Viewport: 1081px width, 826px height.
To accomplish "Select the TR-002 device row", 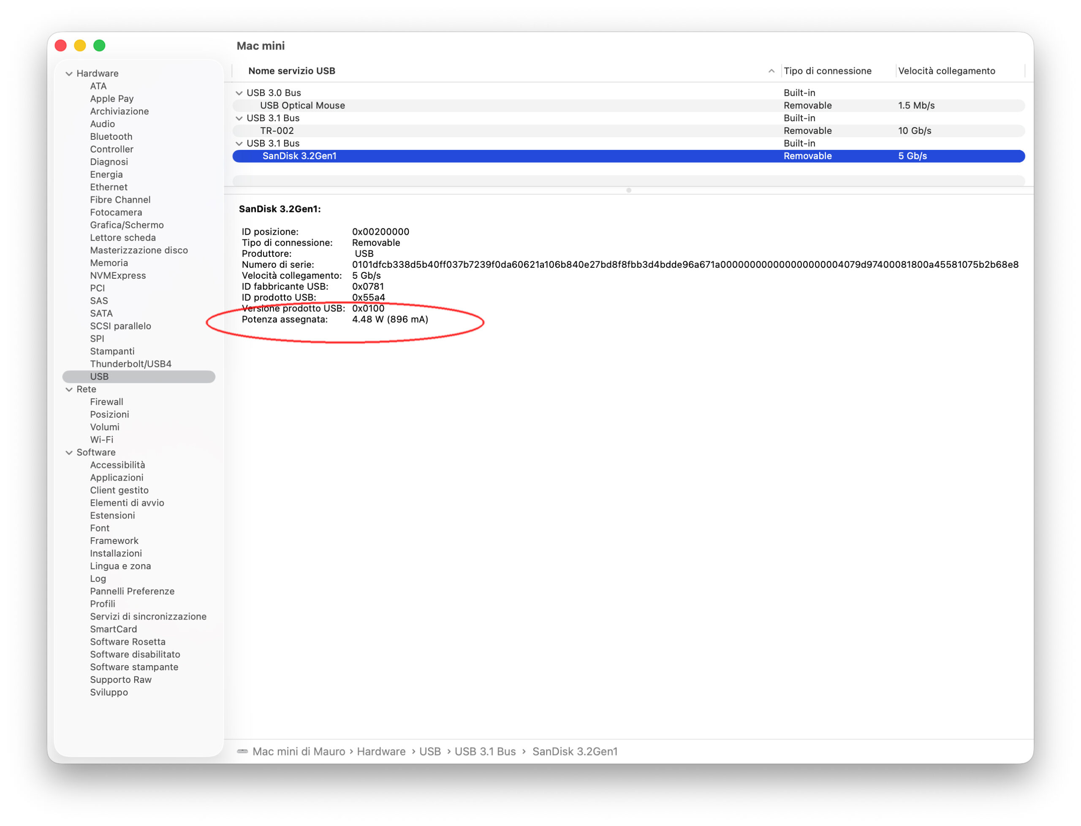I will tap(277, 131).
